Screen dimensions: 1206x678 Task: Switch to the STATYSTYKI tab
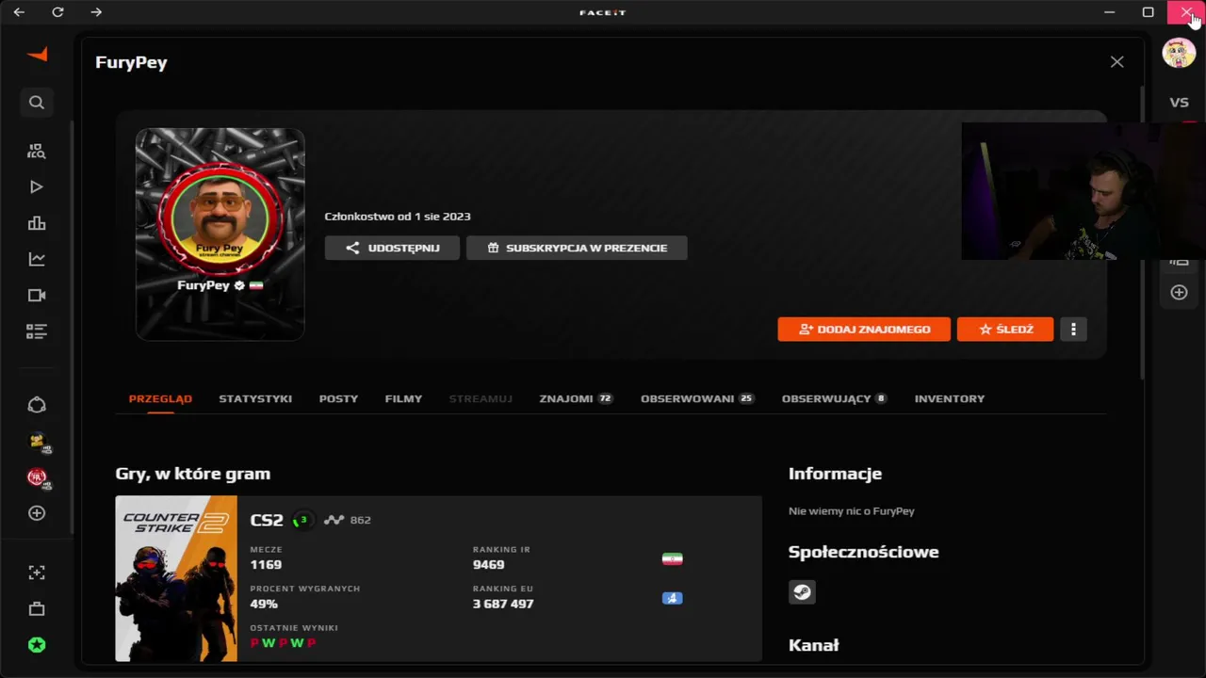pos(255,399)
